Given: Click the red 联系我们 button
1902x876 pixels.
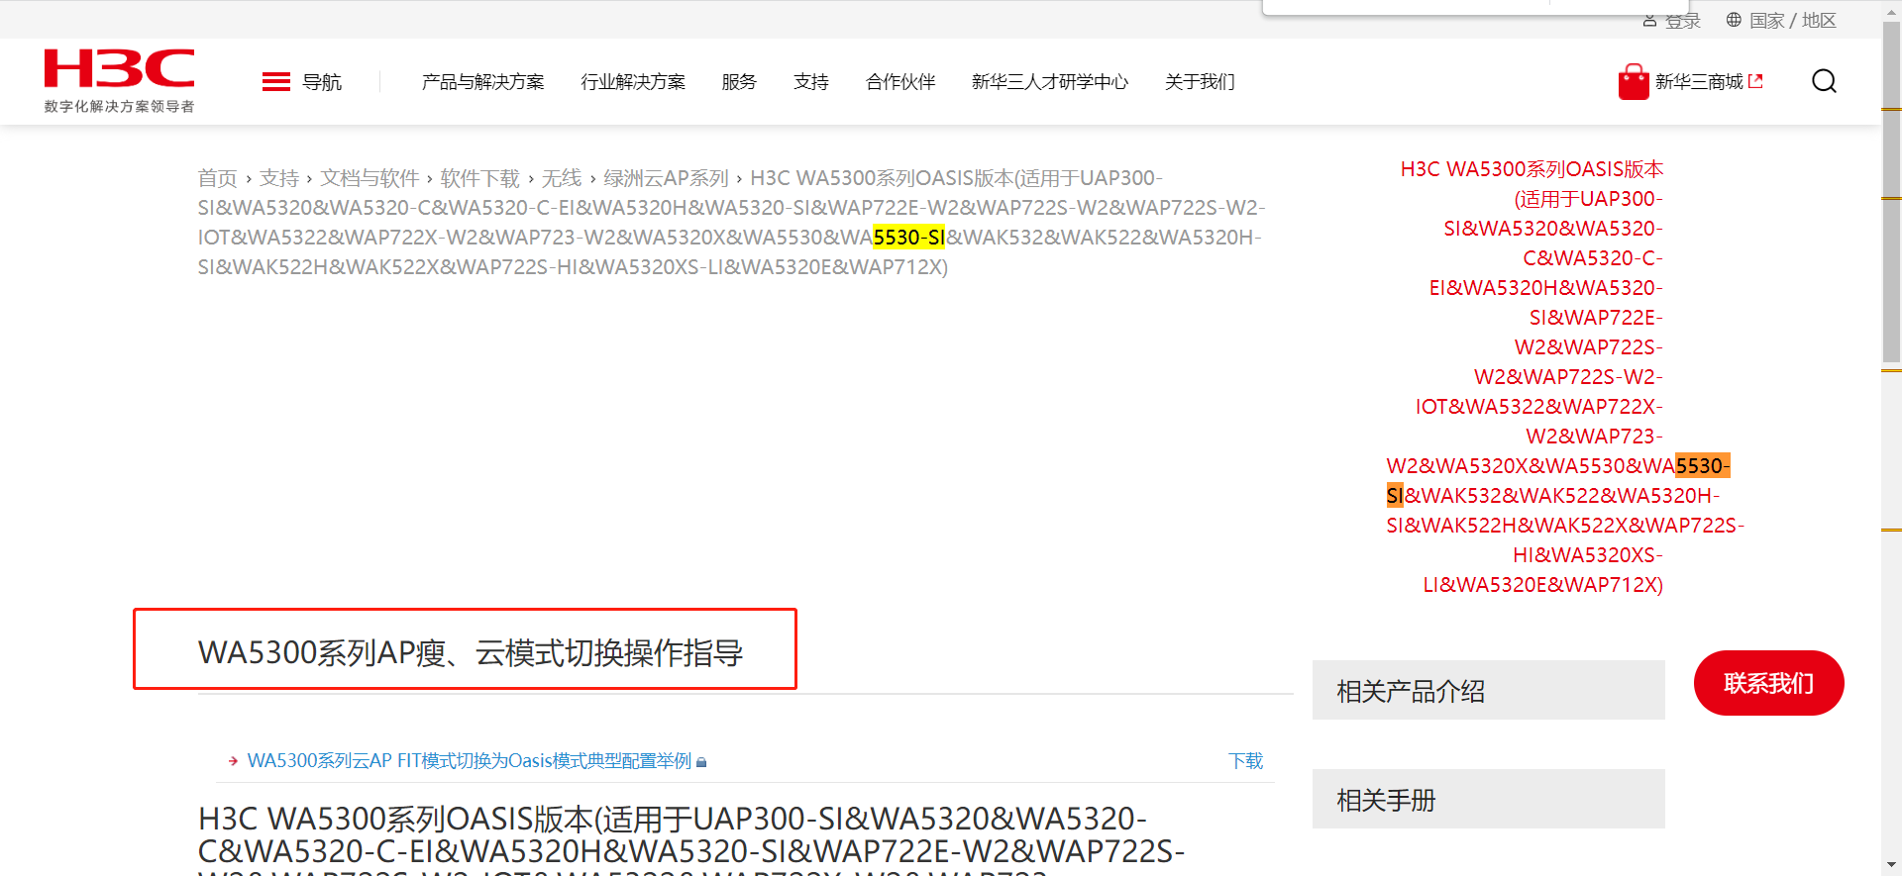Looking at the screenshot, I should click(1768, 683).
